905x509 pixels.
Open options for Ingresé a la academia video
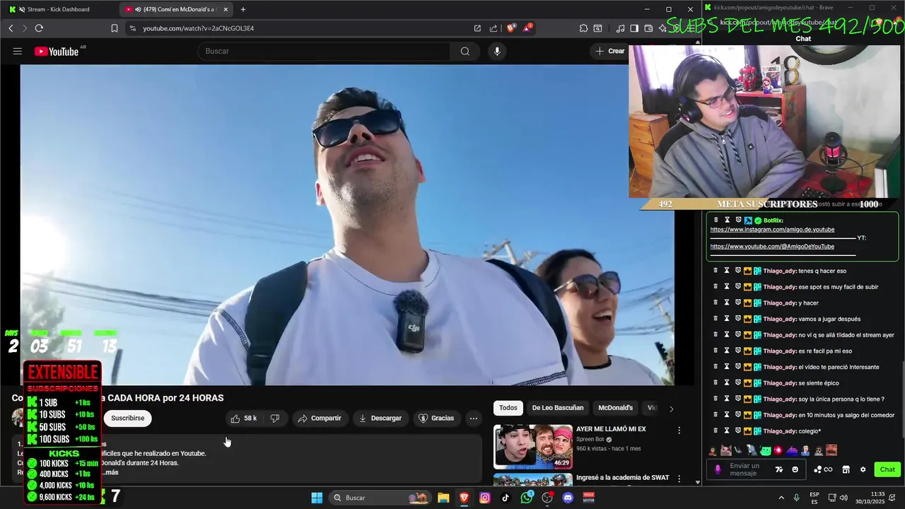[679, 479]
